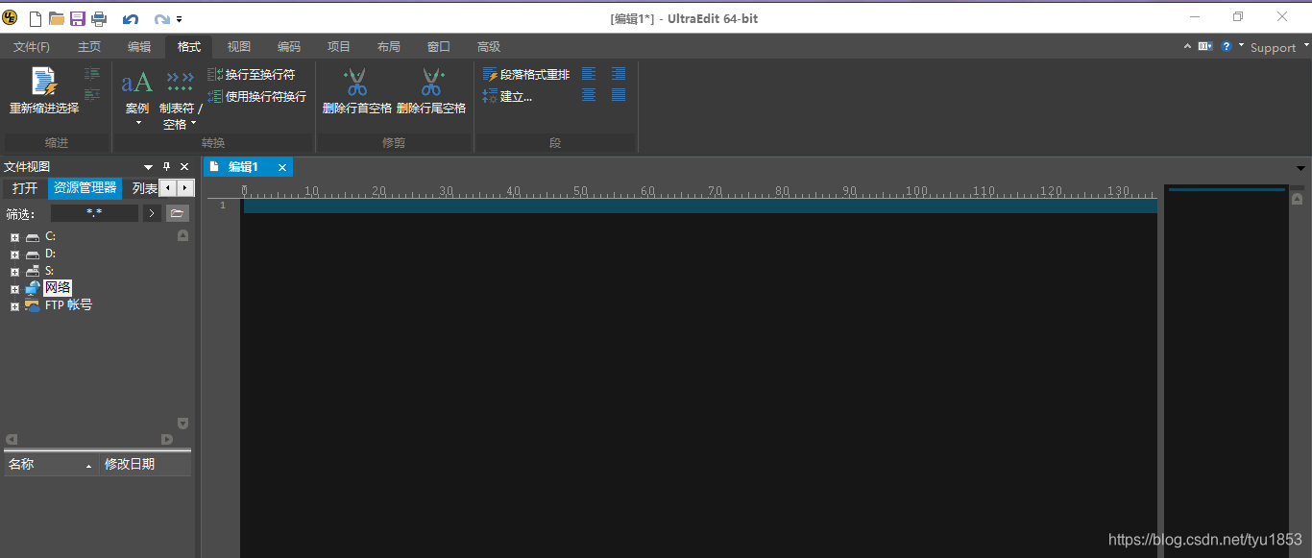Click the blue help question mark icon

coord(1227,46)
